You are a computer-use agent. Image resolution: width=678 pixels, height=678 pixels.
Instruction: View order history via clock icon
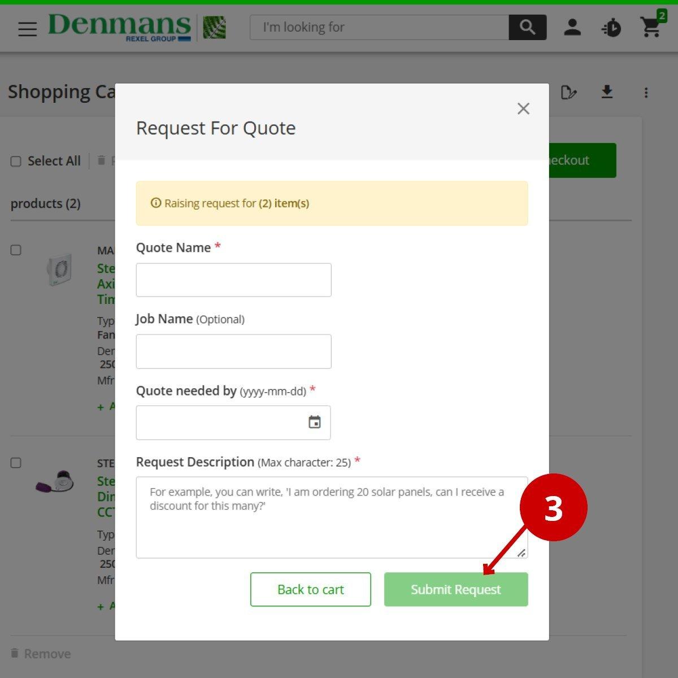click(612, 27)
